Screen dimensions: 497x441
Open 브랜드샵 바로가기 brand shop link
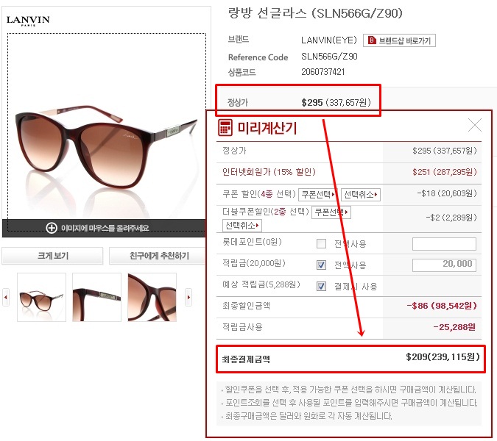399,40
